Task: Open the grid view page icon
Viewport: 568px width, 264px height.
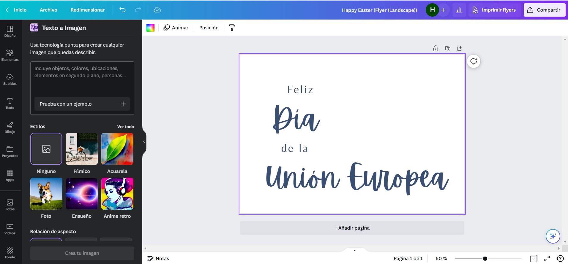Action: (x=533, y=259)
